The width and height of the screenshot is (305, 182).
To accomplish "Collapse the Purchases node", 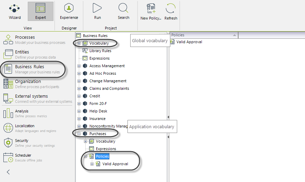I will pyautogui.click(x=79, y=134).
